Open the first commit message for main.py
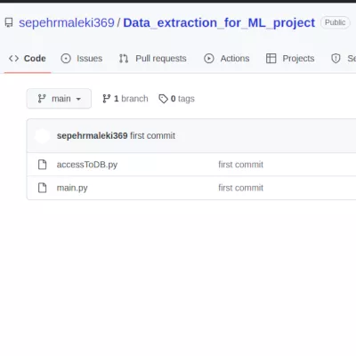Viewport: 356px width, 356px height. (x=240, y=188)
